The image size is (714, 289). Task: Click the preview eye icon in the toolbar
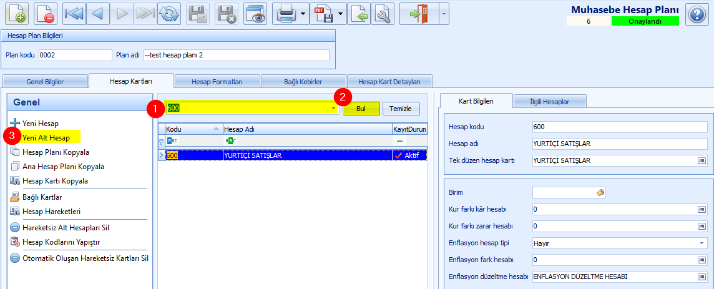point(255,14)
